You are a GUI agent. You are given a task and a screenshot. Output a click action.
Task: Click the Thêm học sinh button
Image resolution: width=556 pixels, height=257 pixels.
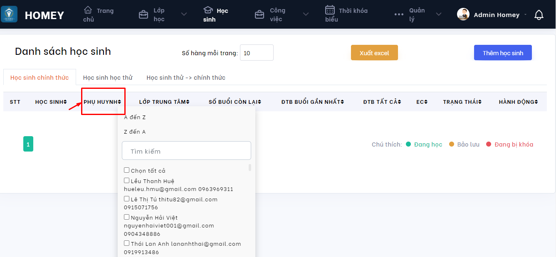tap(503, 53)
